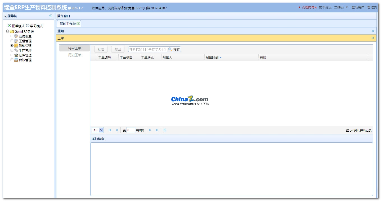Open 流程向导 link in header
The image size is (381, 201).
pos(308,7)
